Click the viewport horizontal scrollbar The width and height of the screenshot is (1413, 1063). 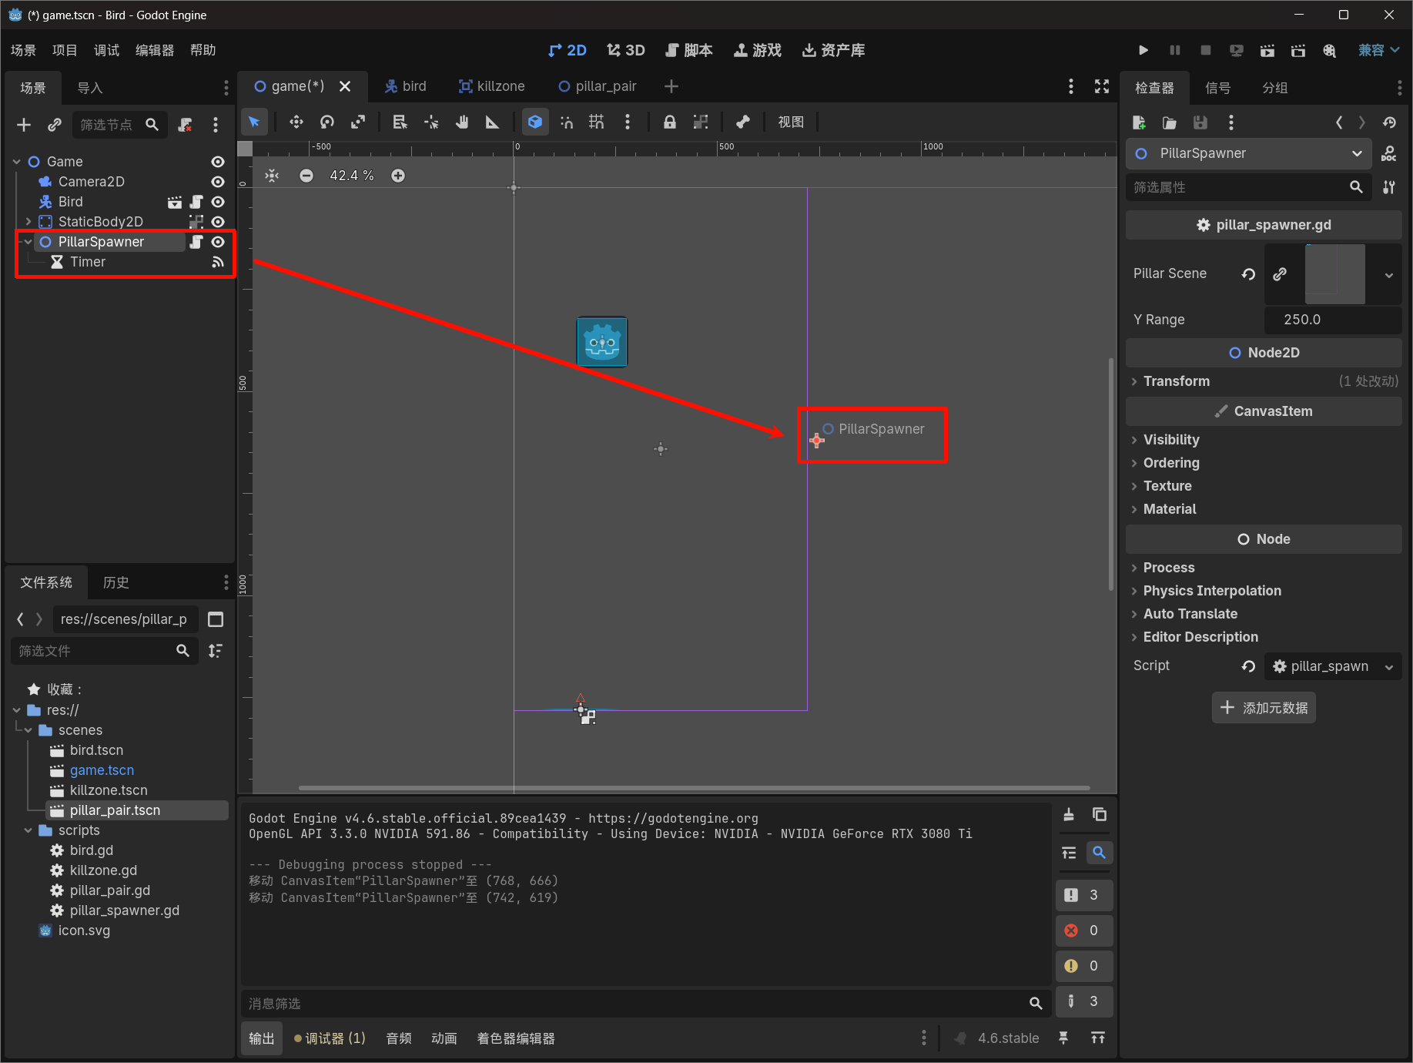694,788
